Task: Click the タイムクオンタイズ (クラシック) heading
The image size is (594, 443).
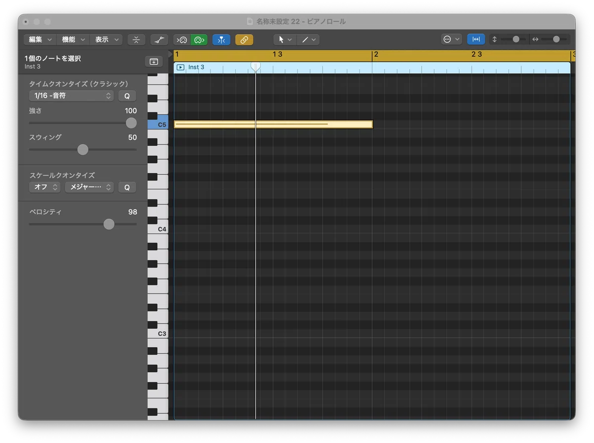Action: pyautogui.click(x=78, y=84)
